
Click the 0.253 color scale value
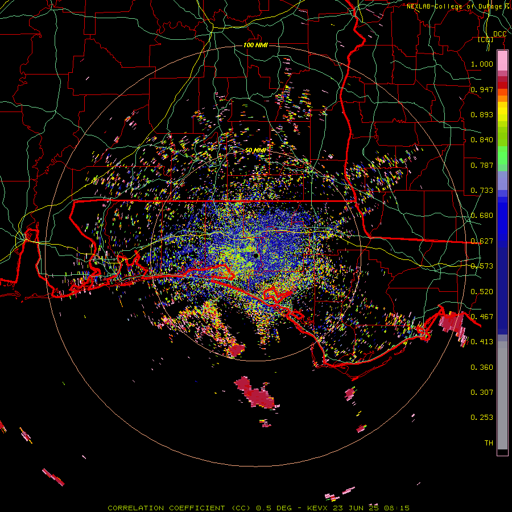point(482,418)
